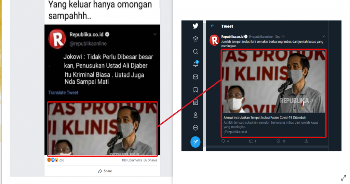Click the Facebook Share button
350x184 pixels.
tap(105, 171)
